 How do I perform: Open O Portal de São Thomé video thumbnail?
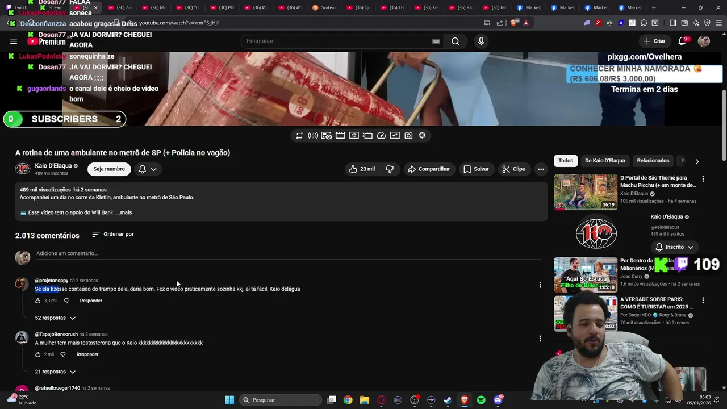[586, 192]
